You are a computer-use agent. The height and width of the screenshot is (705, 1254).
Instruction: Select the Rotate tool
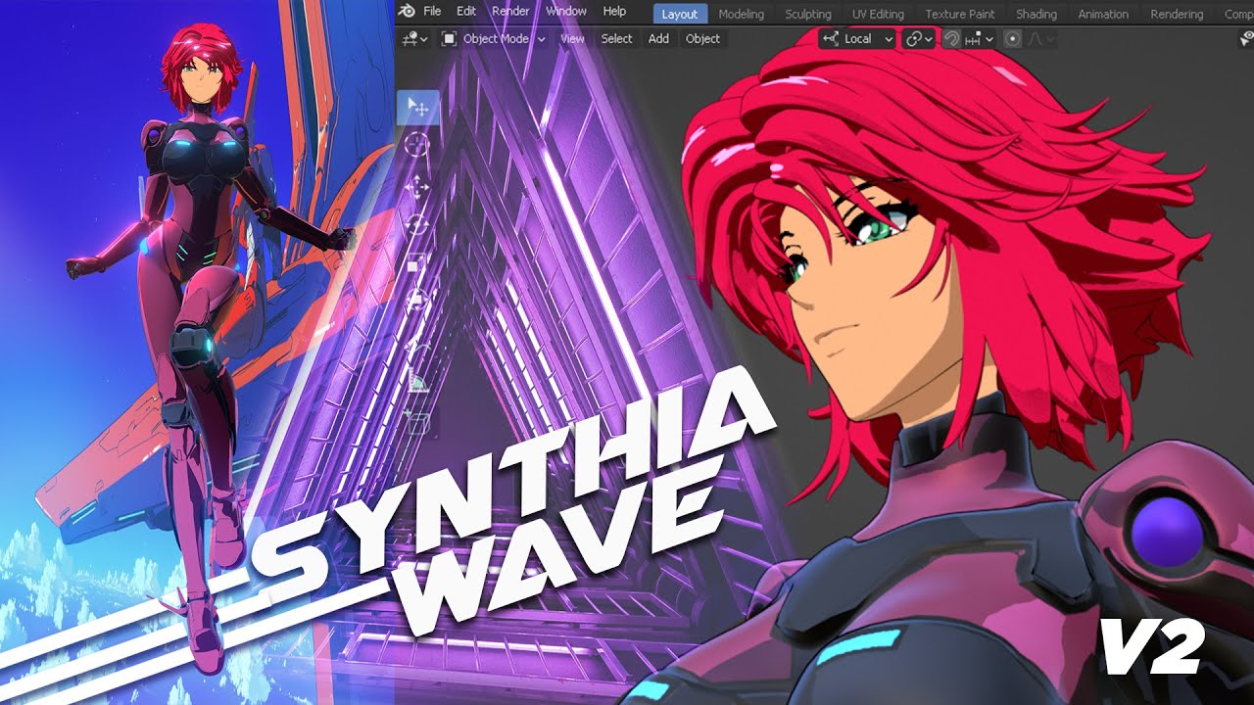click(x=417, y=225)
